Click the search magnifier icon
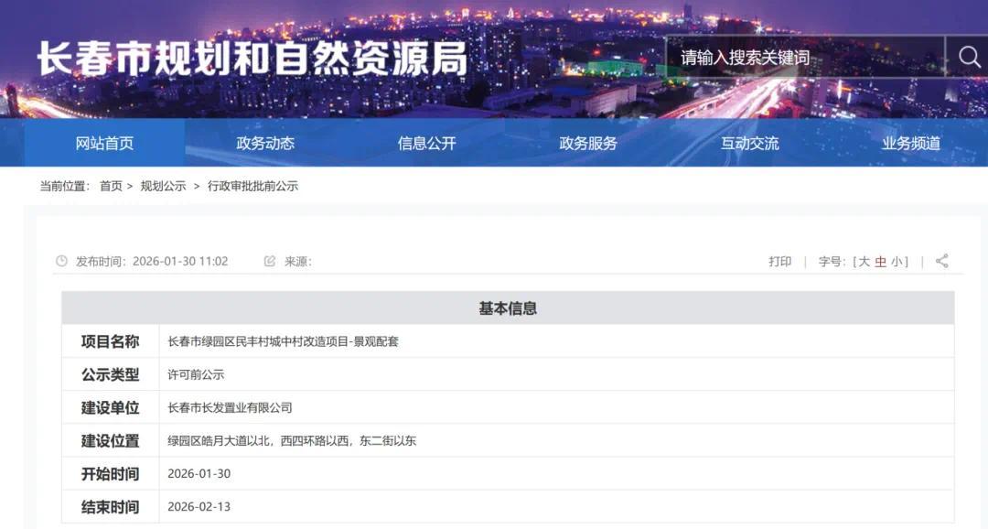Image resolution: width=988 pixels, height=529 pixels. 969,58
